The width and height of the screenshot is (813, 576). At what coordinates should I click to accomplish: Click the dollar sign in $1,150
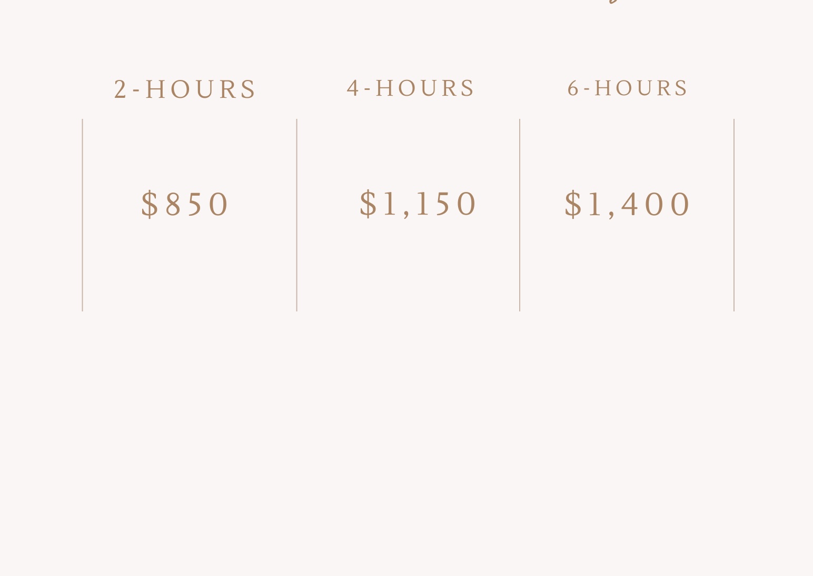(368, 204)
